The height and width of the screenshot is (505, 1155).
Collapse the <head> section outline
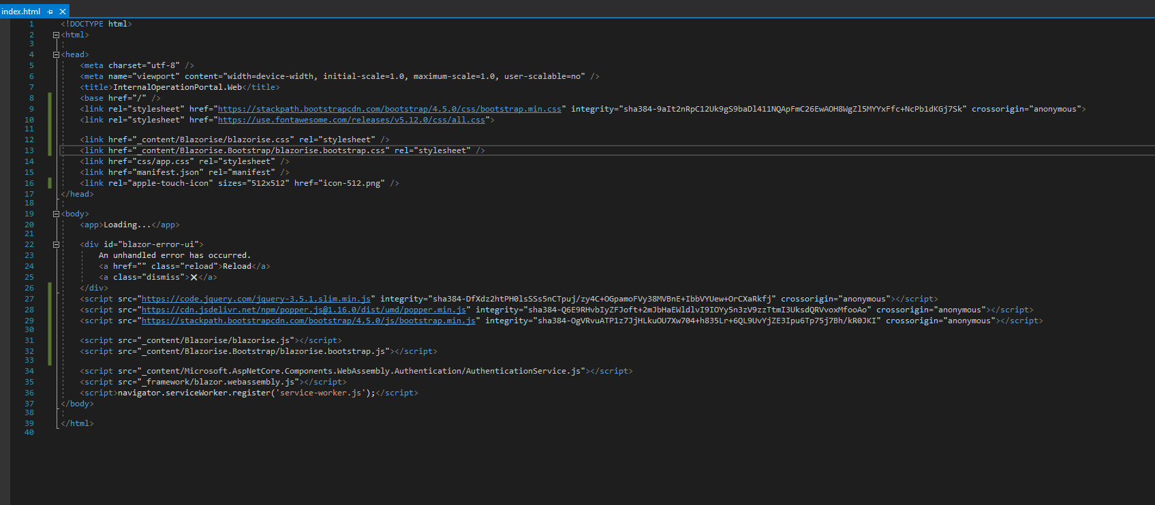click(x=56, y=54)
